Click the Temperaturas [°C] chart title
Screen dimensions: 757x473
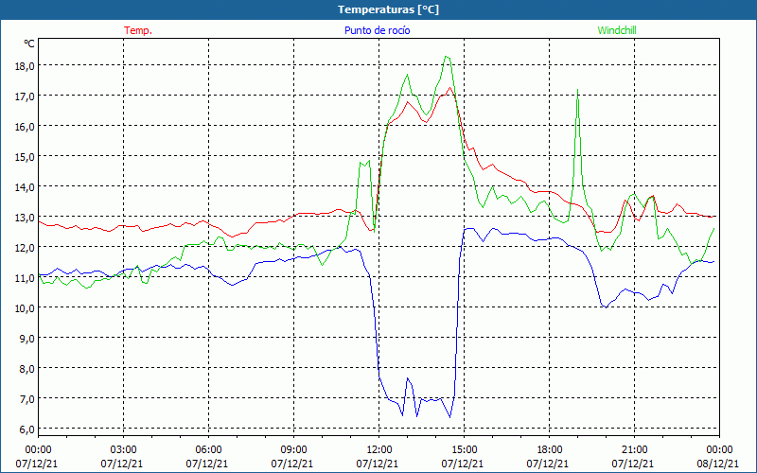(388, 9)
